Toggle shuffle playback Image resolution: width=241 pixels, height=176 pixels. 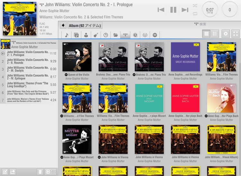pyautogui.click(x=195, y=6)
